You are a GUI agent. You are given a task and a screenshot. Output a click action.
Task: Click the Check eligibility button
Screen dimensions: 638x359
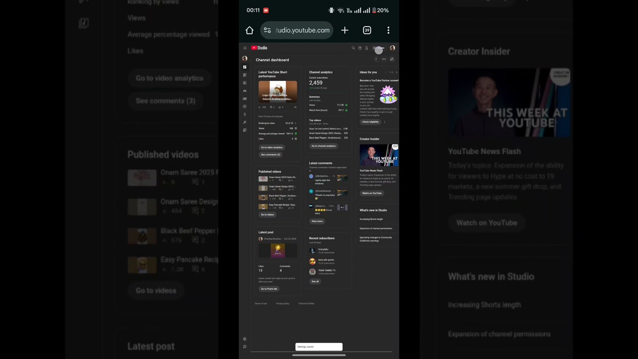coord(370,122)
